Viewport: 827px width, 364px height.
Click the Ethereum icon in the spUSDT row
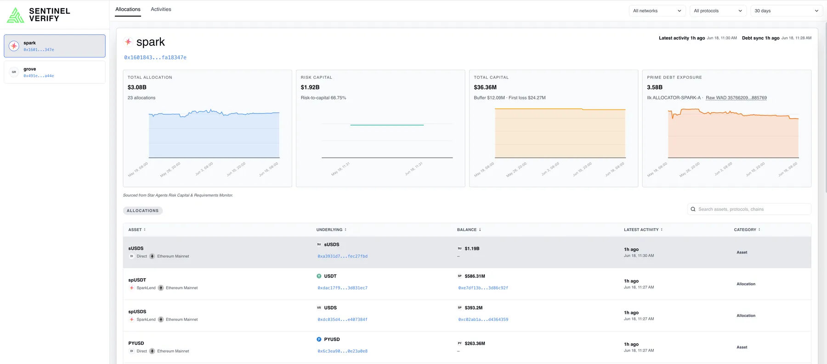point(161,288)
